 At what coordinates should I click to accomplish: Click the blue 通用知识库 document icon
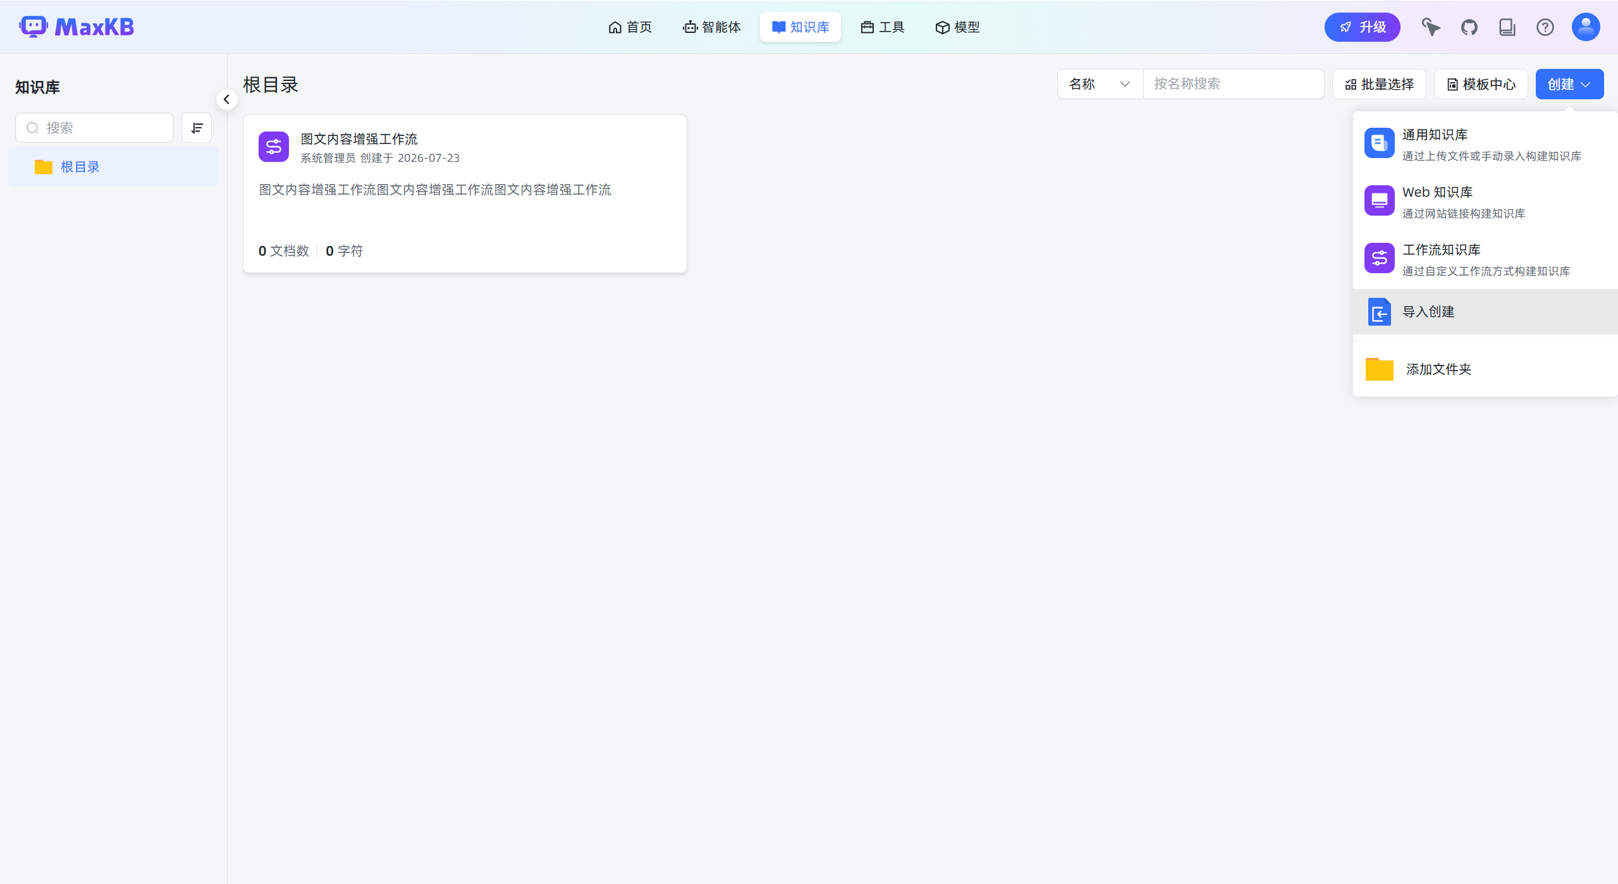point(1380,143)
